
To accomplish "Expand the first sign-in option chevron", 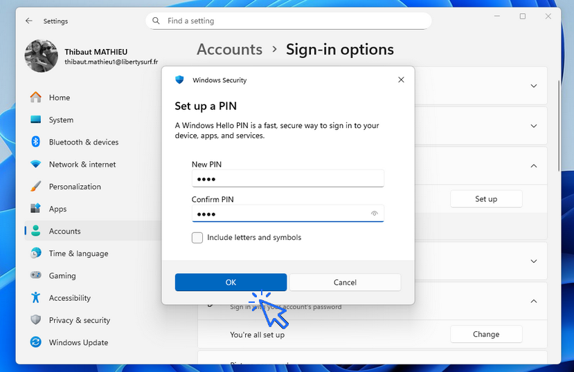I will coord(534,86).
